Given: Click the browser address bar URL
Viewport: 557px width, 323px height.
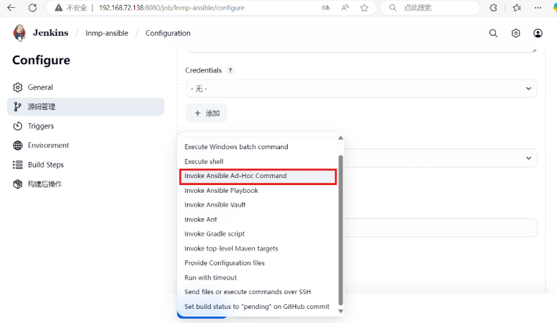Looking at the screenshot, I should click(172, 8).
